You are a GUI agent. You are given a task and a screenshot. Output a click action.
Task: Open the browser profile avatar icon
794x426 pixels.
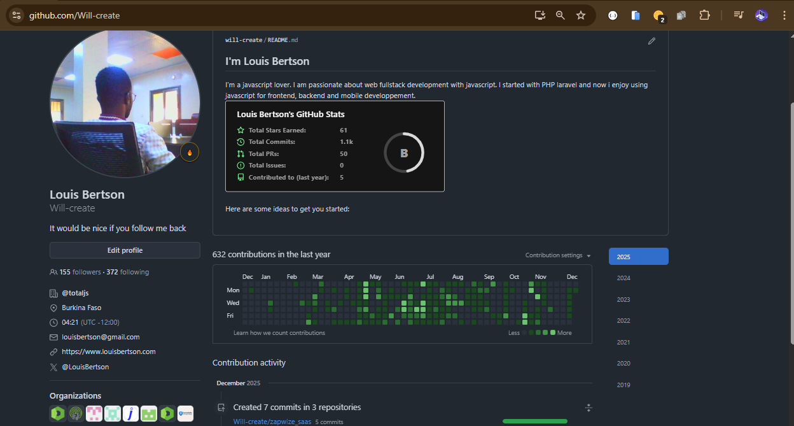pyautogui.click(x=761, y=15)
